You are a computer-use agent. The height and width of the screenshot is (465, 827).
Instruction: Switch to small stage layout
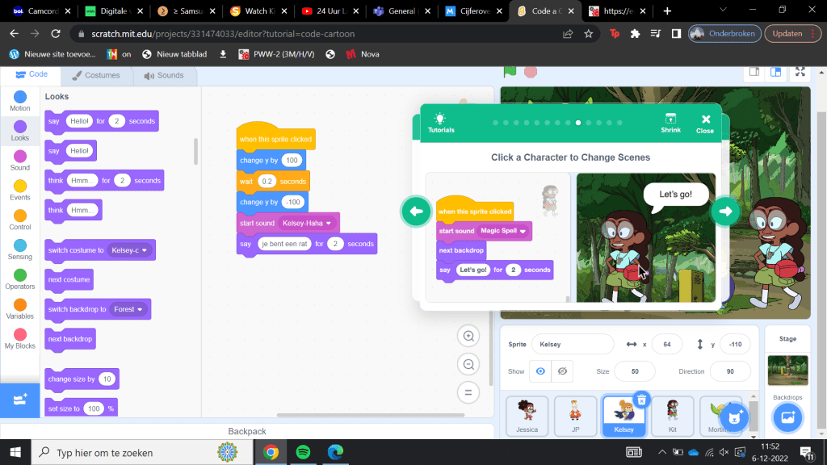tap(754, 72)
